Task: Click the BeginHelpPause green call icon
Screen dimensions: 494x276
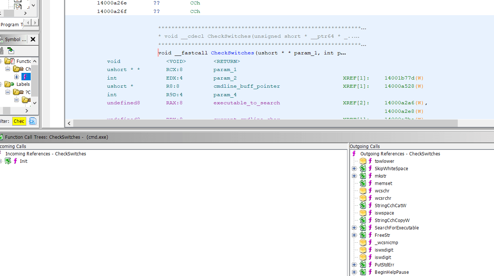Action: [x=363, y=272]
